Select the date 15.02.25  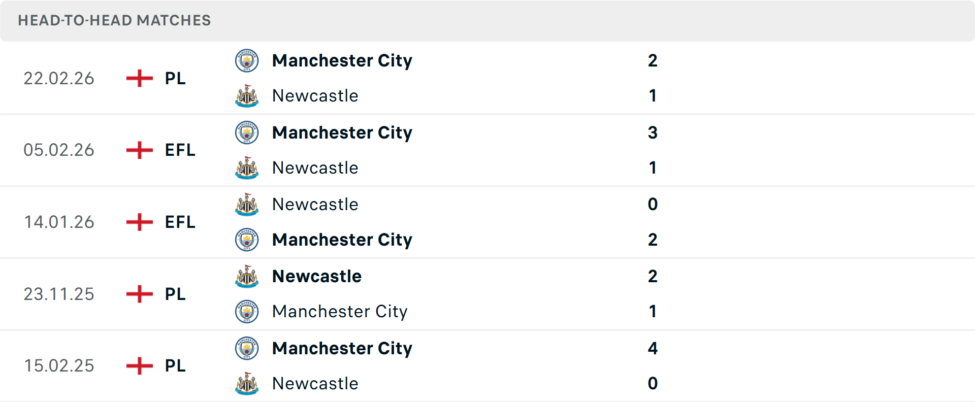59,365
